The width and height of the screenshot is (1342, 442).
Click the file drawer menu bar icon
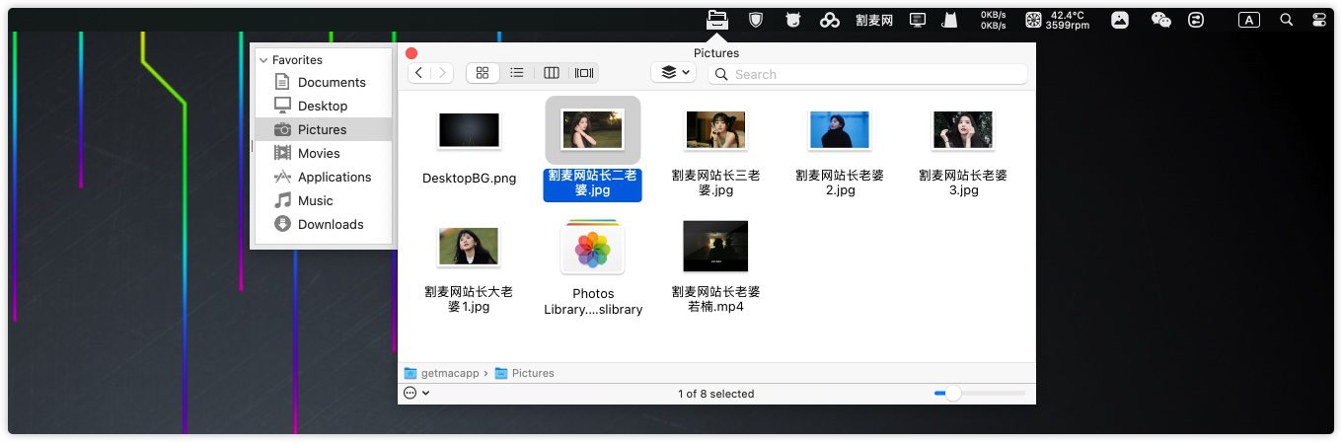click(717, 19)
